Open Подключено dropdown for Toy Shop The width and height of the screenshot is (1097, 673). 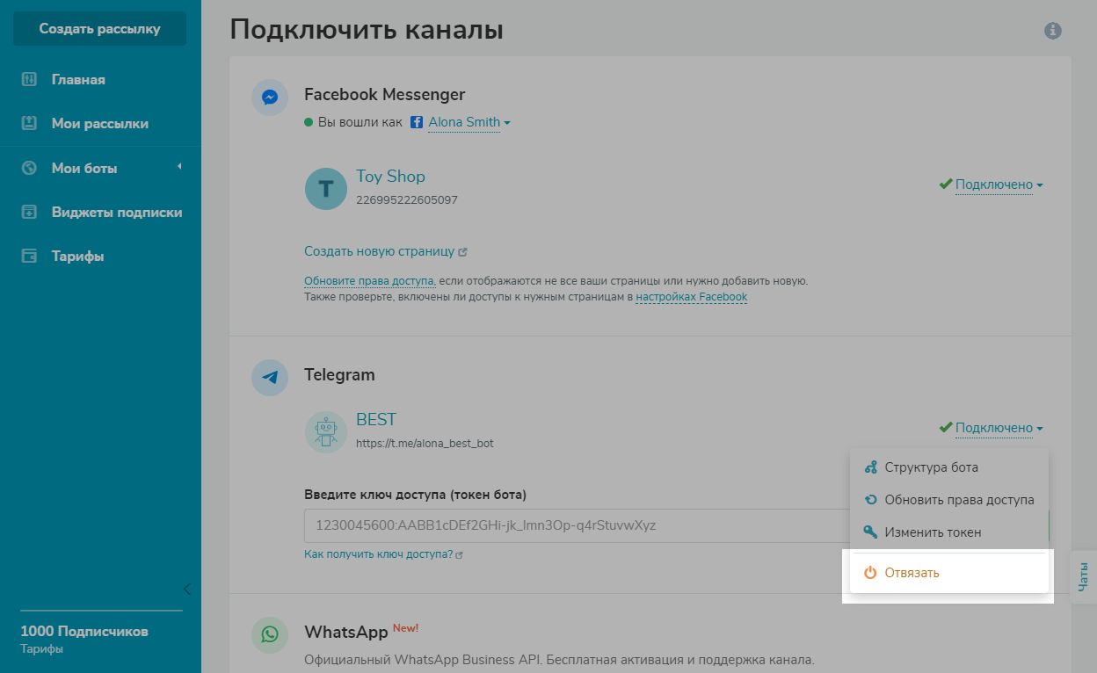pyautogui.click(x=998, y=185)
